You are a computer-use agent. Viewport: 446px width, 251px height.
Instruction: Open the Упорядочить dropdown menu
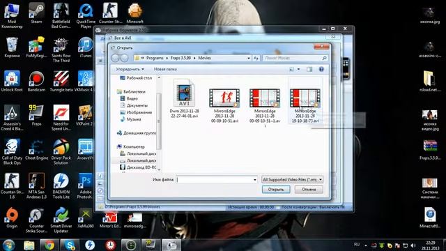click(130, 69)
